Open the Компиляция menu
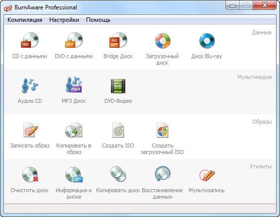 coord(25,20)
